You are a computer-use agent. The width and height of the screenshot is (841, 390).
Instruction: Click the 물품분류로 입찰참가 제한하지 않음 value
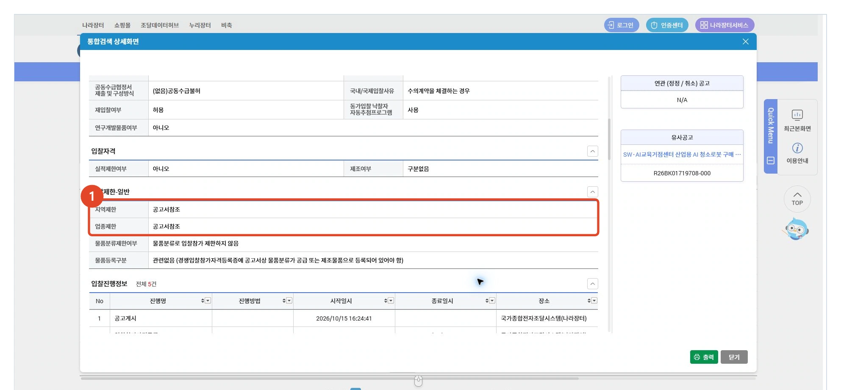point(196,243)
